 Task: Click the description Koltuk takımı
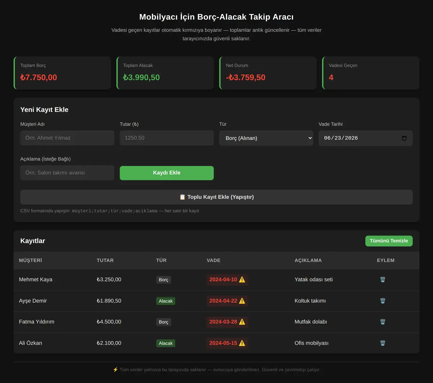(310, 301)
